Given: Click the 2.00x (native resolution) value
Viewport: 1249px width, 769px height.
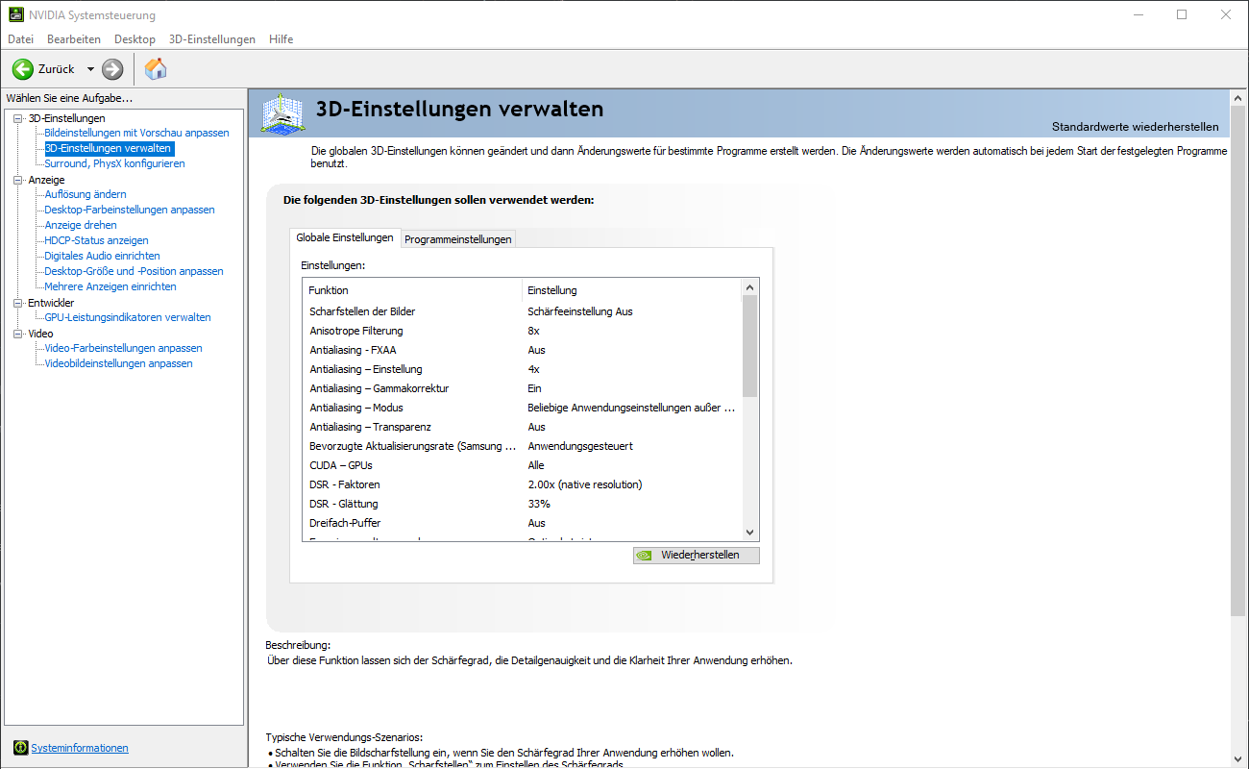Looking at the screenshot, I should tap(585, 484).
